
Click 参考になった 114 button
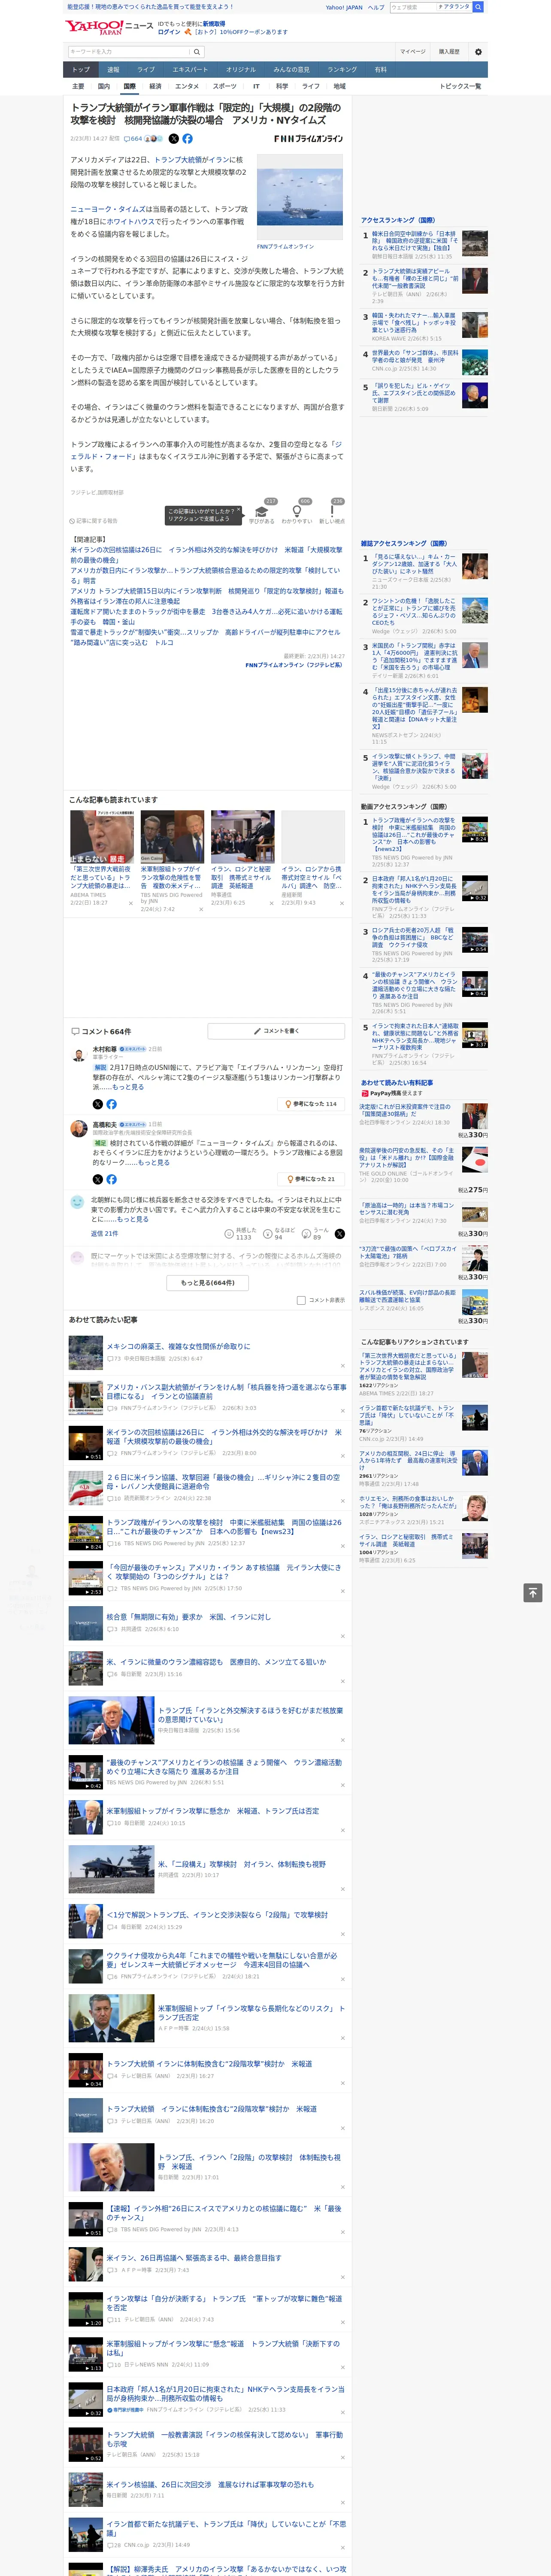point(311,1104)
